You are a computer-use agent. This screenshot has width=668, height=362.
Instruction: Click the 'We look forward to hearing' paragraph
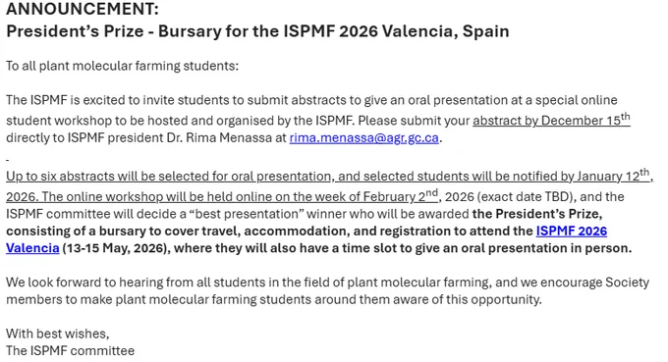[327, 291]
